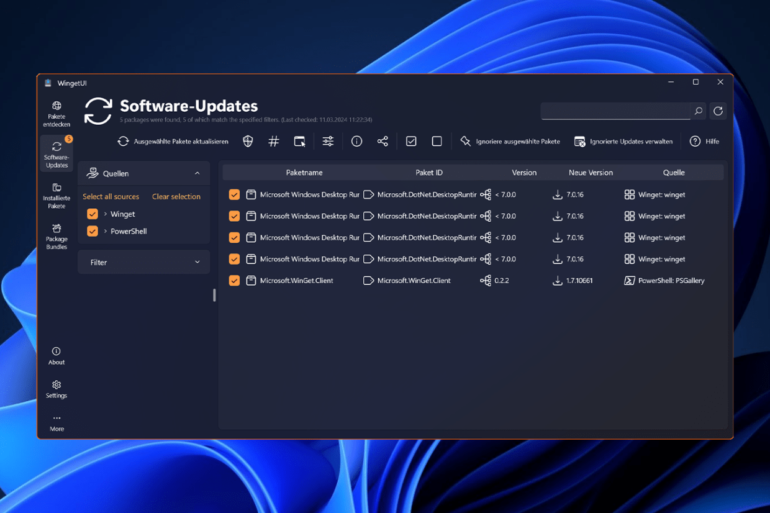Collapse the Quellen panel

point(197,173)
